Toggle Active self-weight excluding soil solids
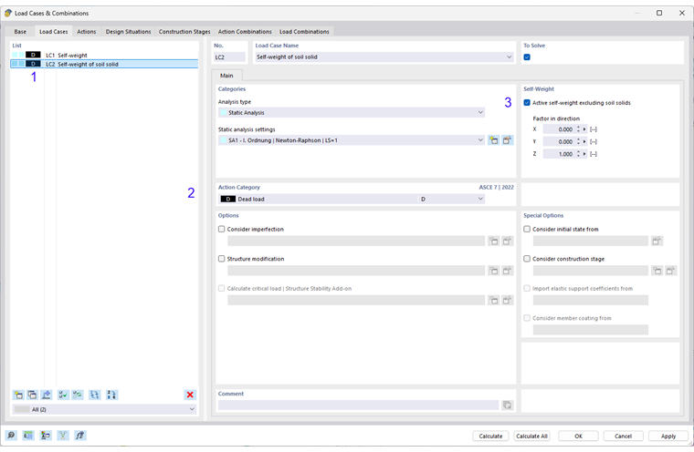Viewport: 694px width, 452px height. point(527,102)
